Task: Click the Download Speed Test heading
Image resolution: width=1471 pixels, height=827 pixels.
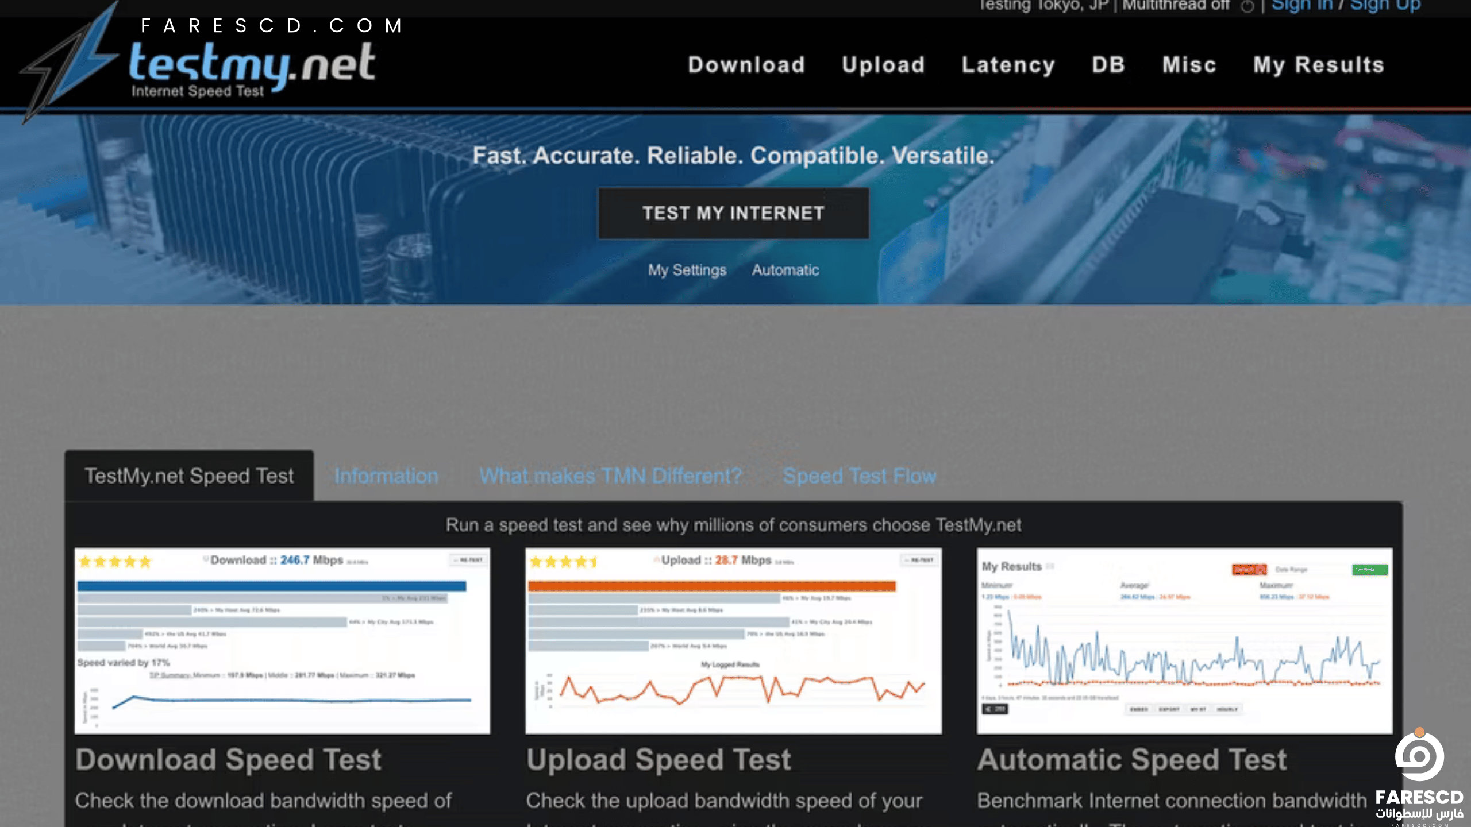Action: (228, 760)
